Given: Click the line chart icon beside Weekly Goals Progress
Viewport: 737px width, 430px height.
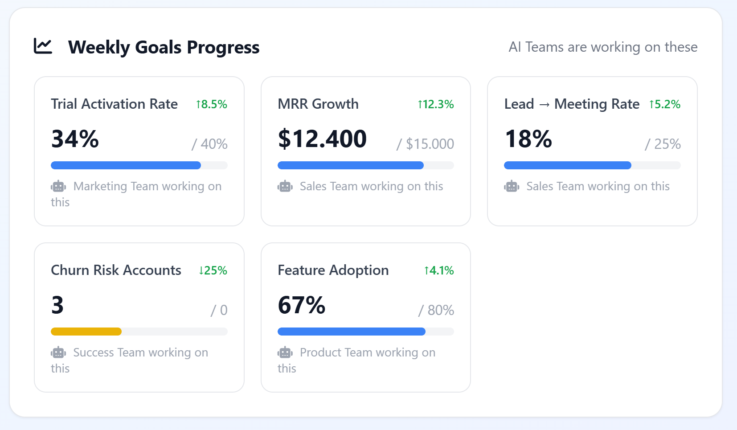Looking at the screenshot, I should coord(43,46).
